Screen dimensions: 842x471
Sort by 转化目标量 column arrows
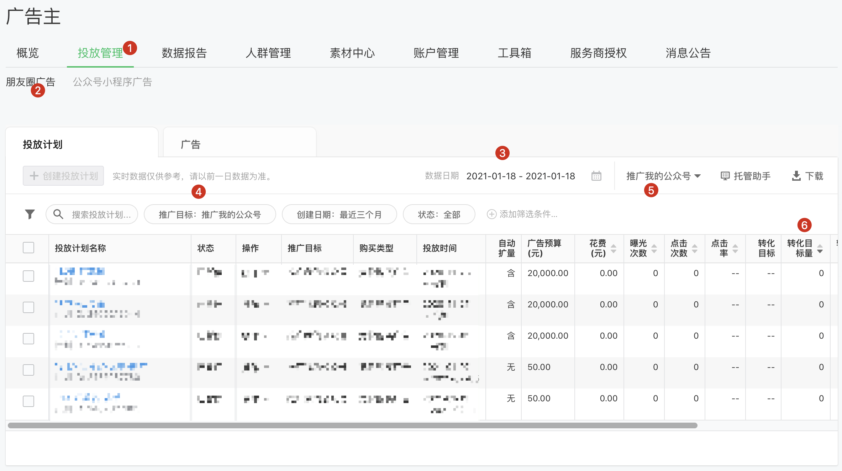[x=820, y=248]
